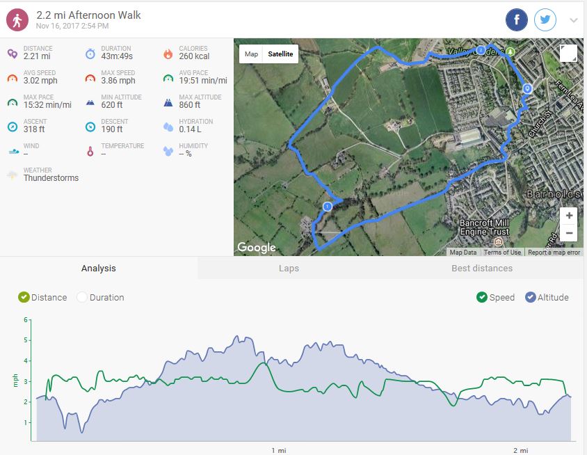The image size is (587, 455).
Task: Open the Analysis tab
Action: pos(99,269)
